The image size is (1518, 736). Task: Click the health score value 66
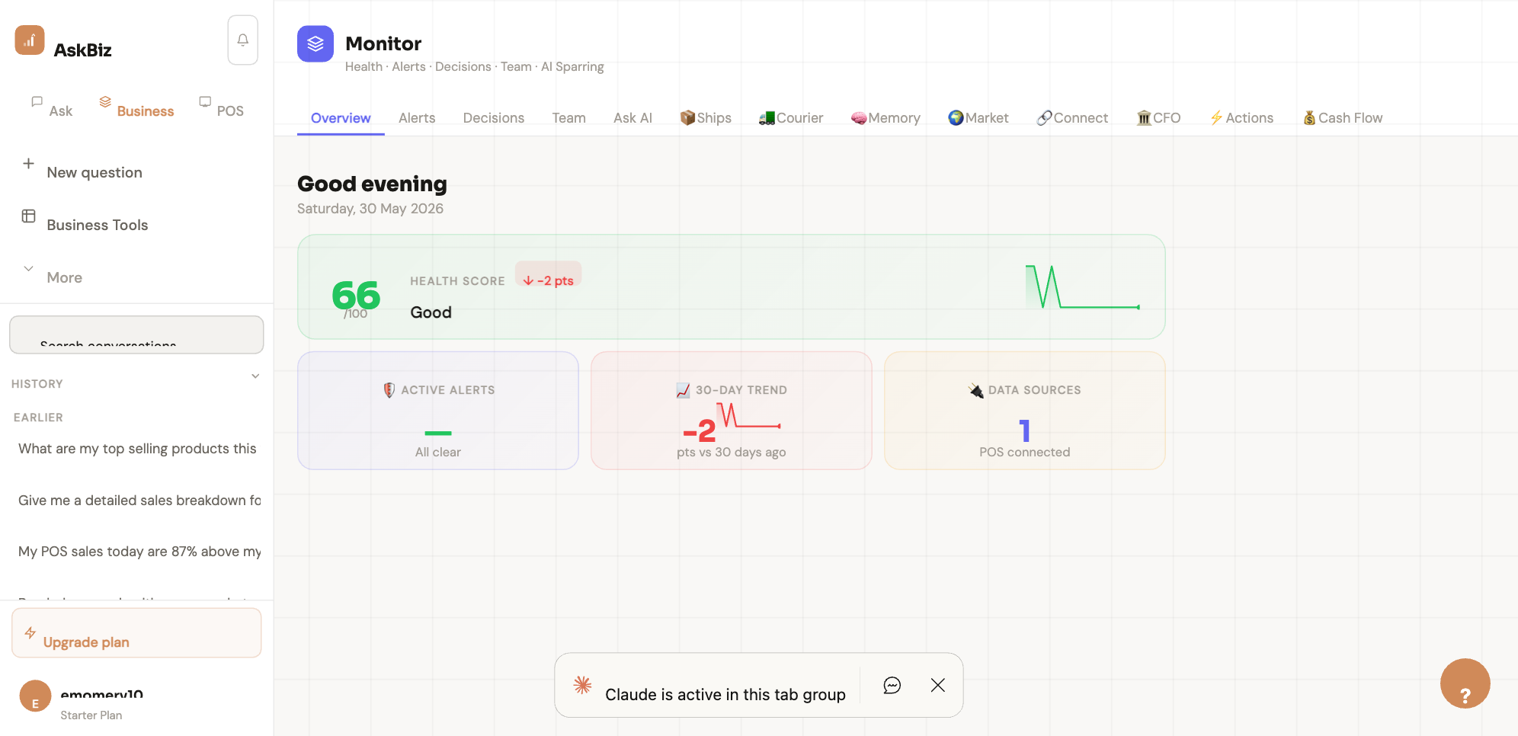tap(356, 295)
